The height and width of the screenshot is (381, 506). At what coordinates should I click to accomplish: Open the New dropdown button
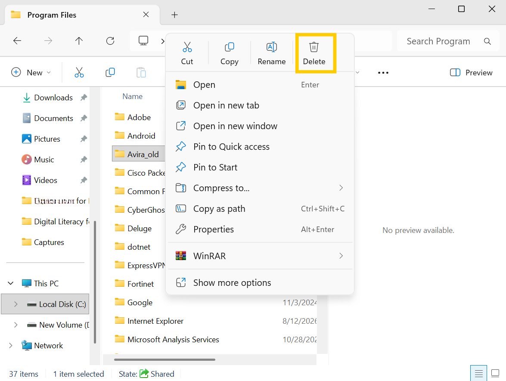pyautogui.click(x=31, y=73)
